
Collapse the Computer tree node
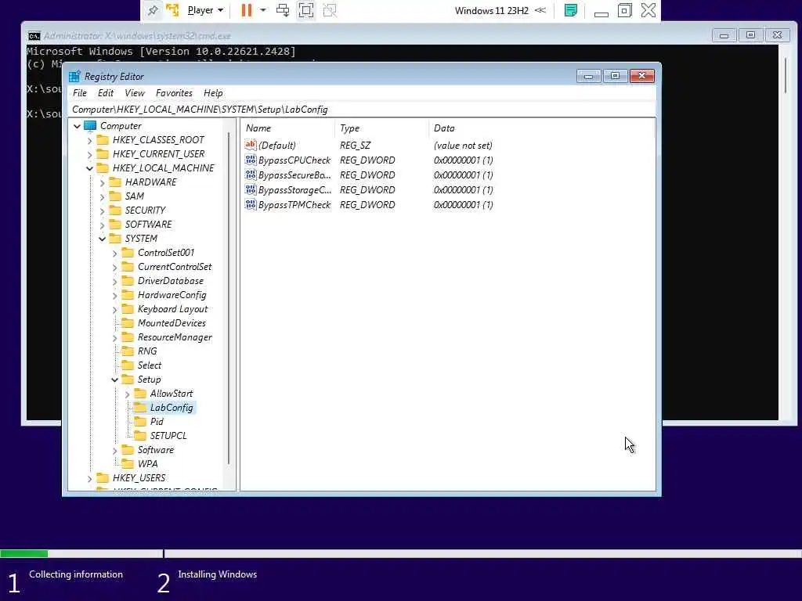point(77,126)
